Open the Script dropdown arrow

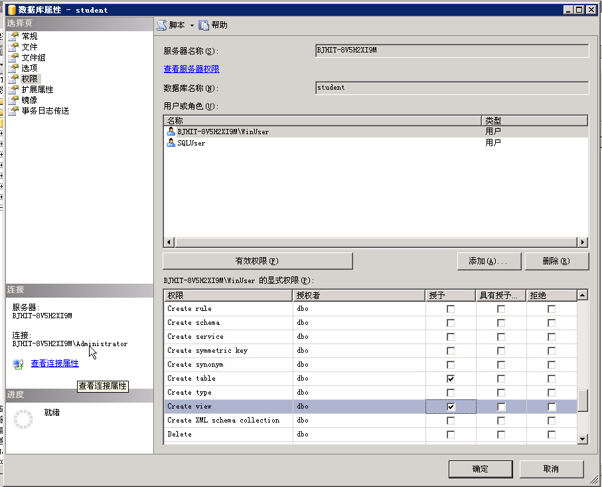(x=192, y=25)
